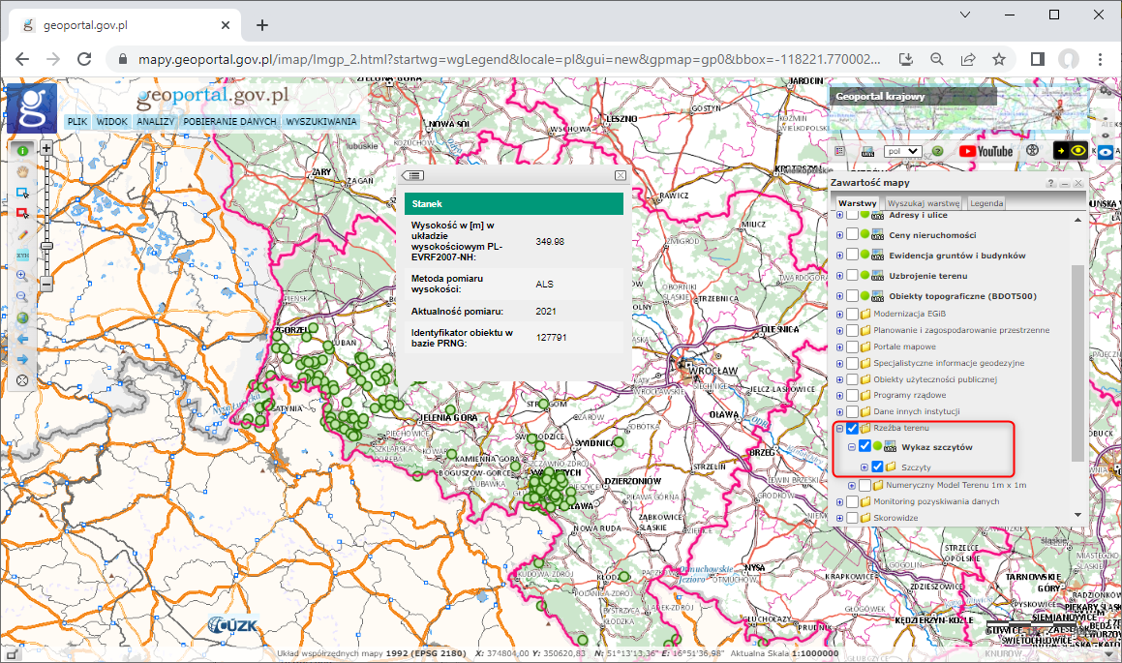
Task: Open the YouTube channel icon
Action: tap(986, 151)
